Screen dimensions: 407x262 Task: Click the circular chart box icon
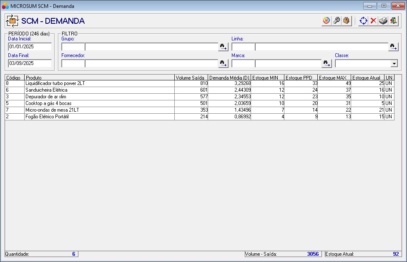pyautogui.click(x=326, y=21)
